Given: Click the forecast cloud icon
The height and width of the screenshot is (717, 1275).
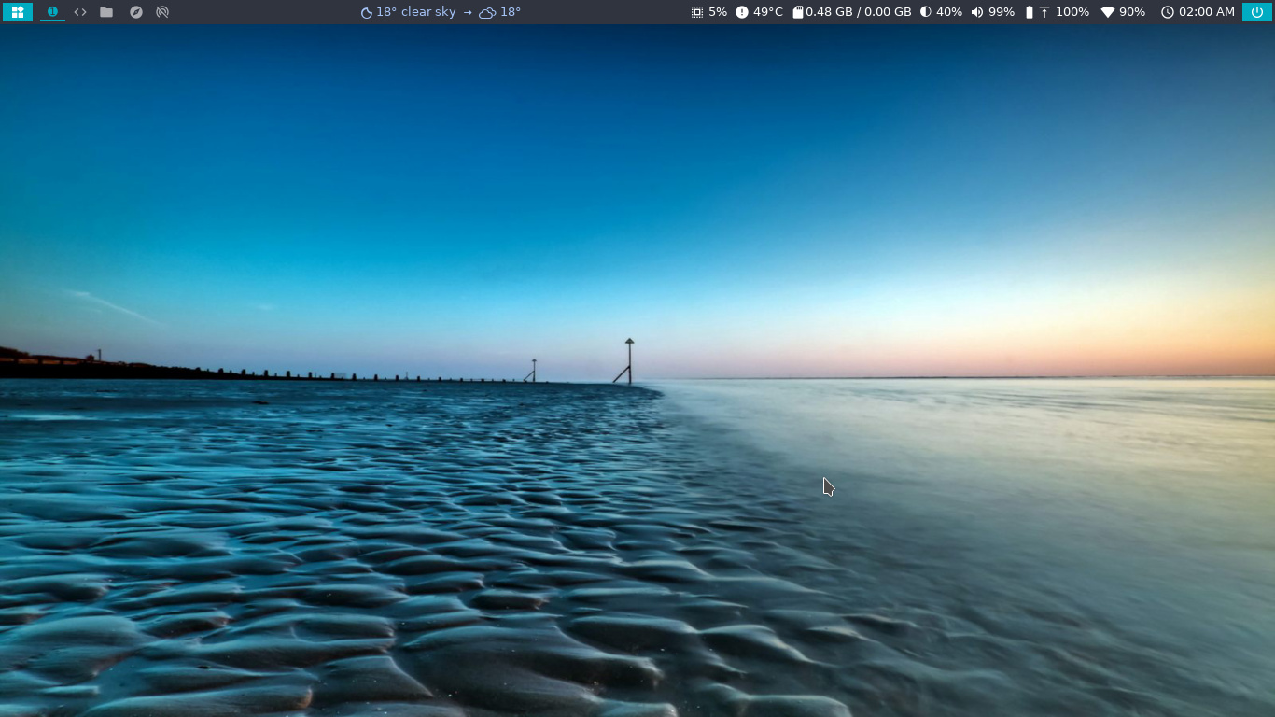Looking at the screenshot, I should [487, 13].
